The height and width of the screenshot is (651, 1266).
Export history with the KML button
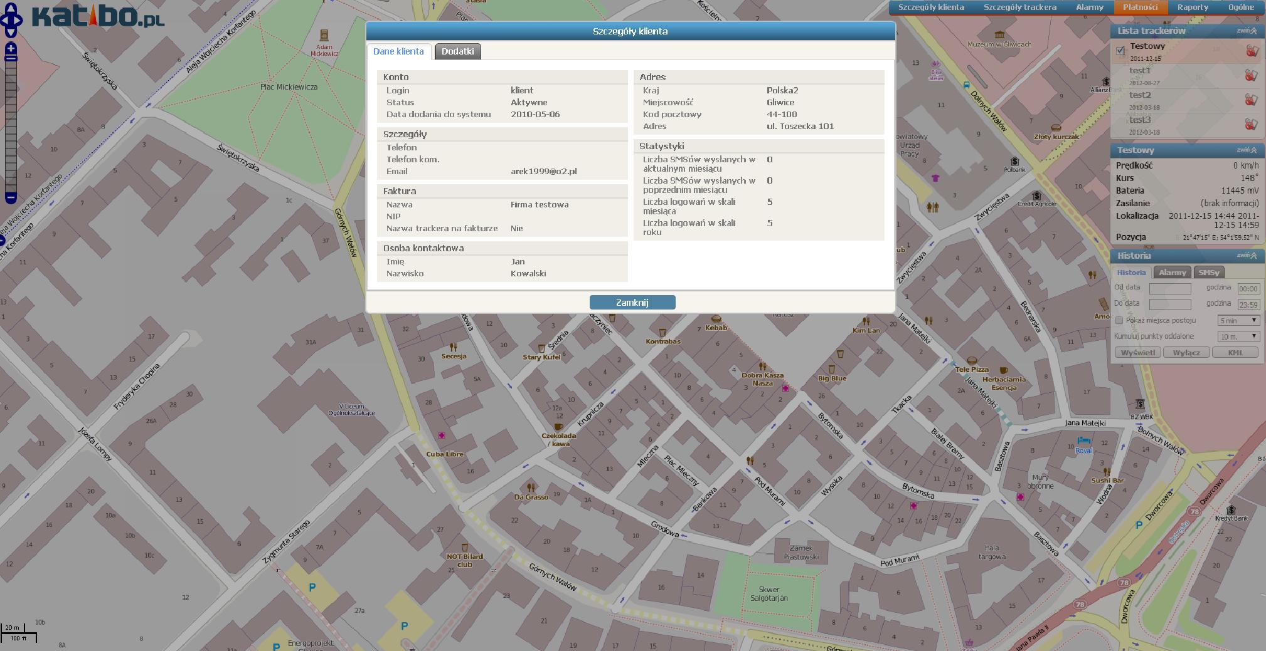[x=1235, y=352]
